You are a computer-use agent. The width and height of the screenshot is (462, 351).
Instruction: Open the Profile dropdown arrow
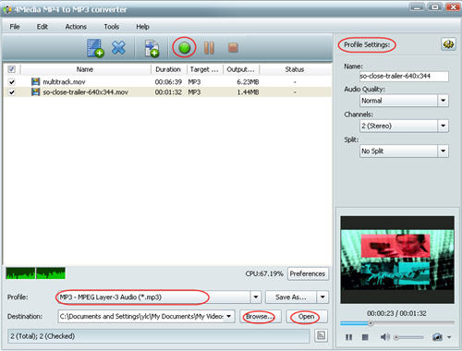click(256, 297)
